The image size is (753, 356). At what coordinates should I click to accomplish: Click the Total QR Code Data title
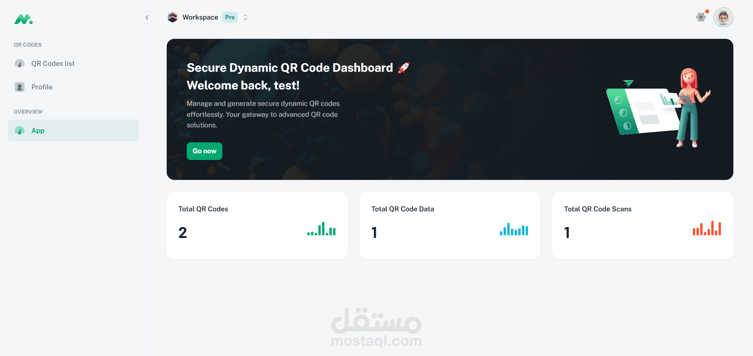point(403,209)
